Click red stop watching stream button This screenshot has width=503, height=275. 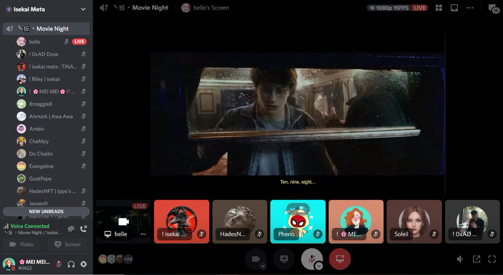pyautogui.click(x=340, y=259)
